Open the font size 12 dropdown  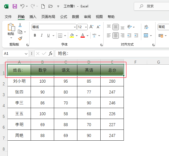click(86, 27)
